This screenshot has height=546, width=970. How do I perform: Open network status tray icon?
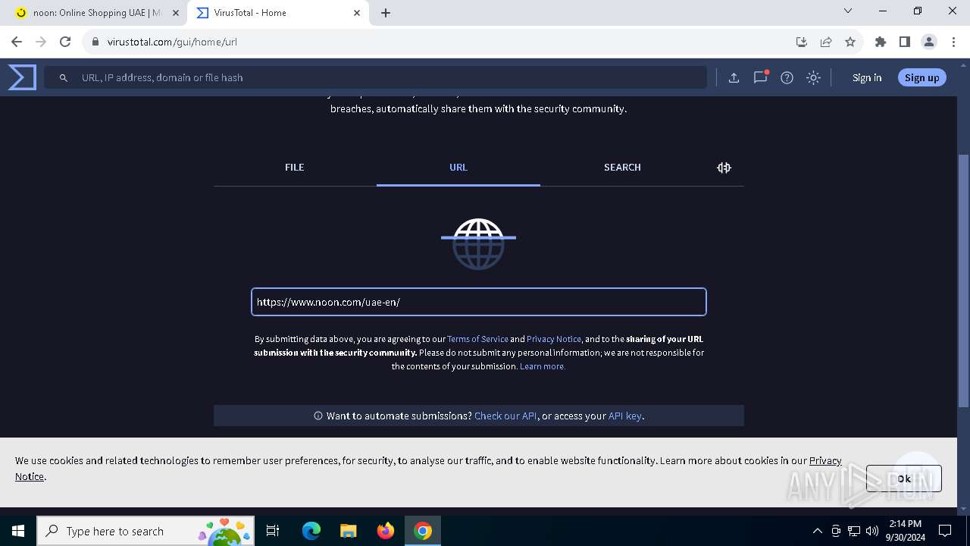tap(854, 531)
